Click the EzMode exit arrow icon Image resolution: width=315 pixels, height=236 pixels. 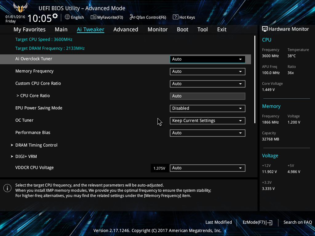tap(269, 222)
